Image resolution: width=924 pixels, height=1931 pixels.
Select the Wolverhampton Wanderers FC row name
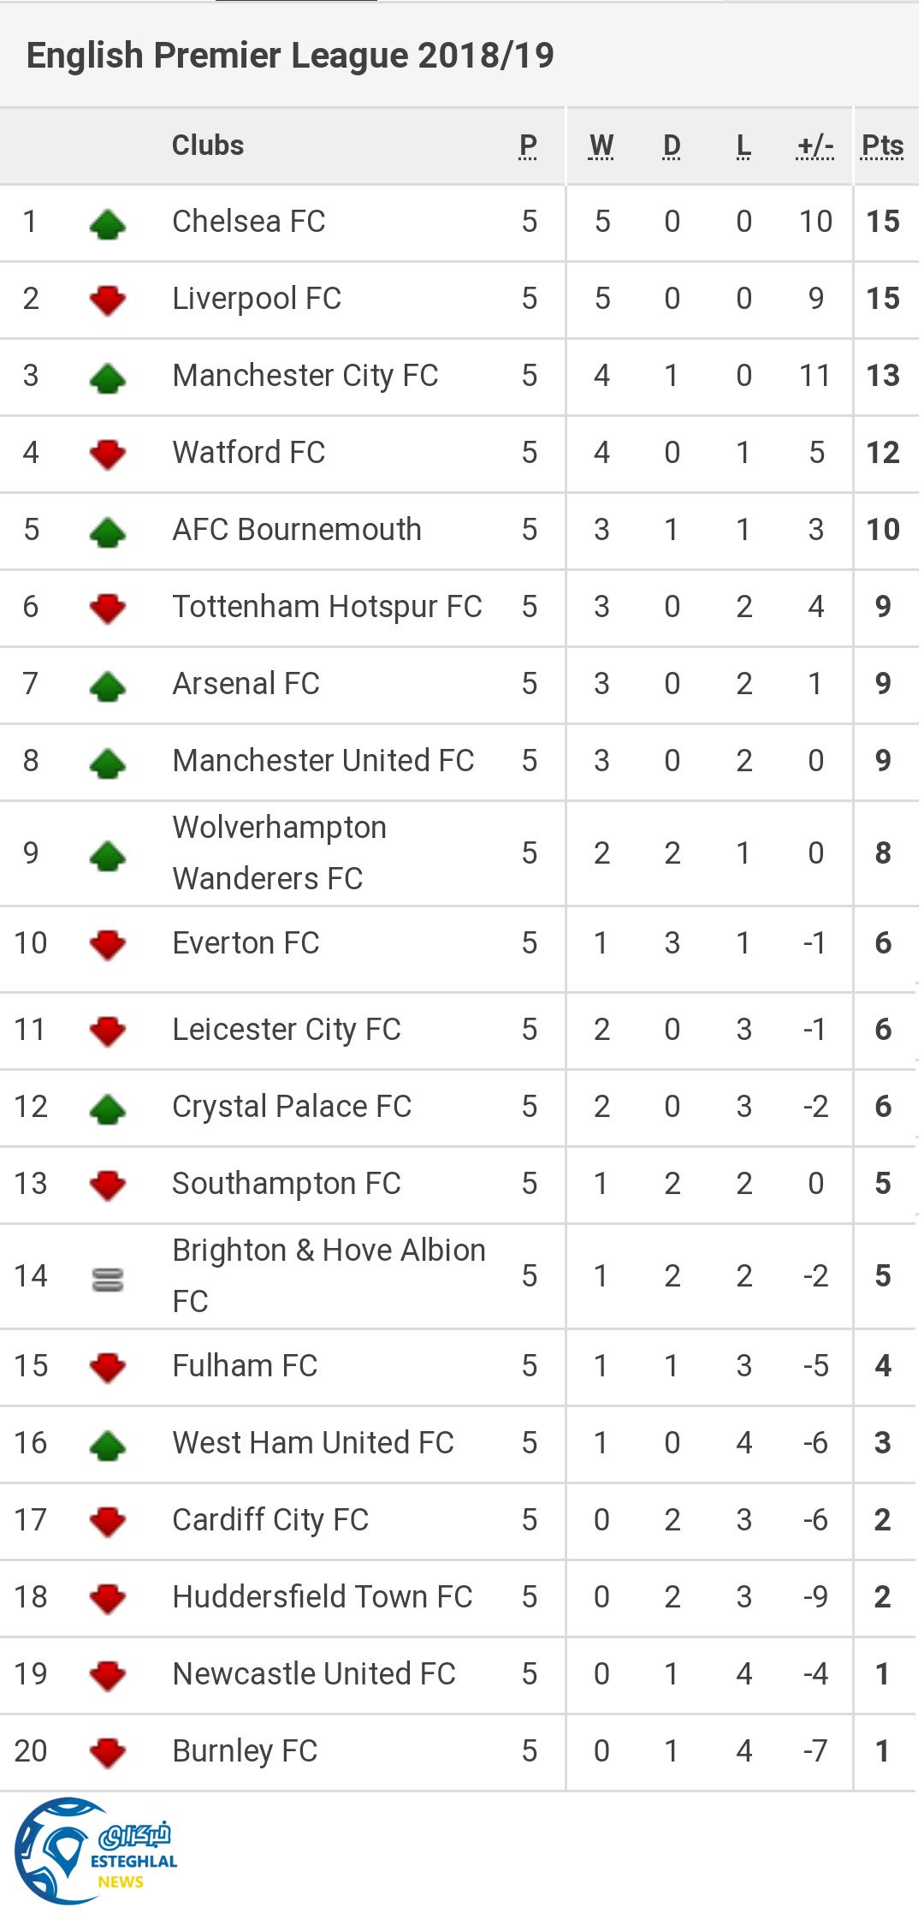(x=279, y=853)
